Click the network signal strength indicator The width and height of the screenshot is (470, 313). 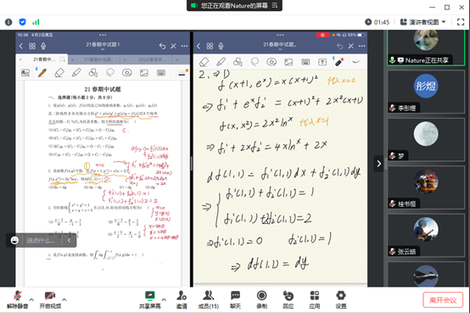coord(36,22)
